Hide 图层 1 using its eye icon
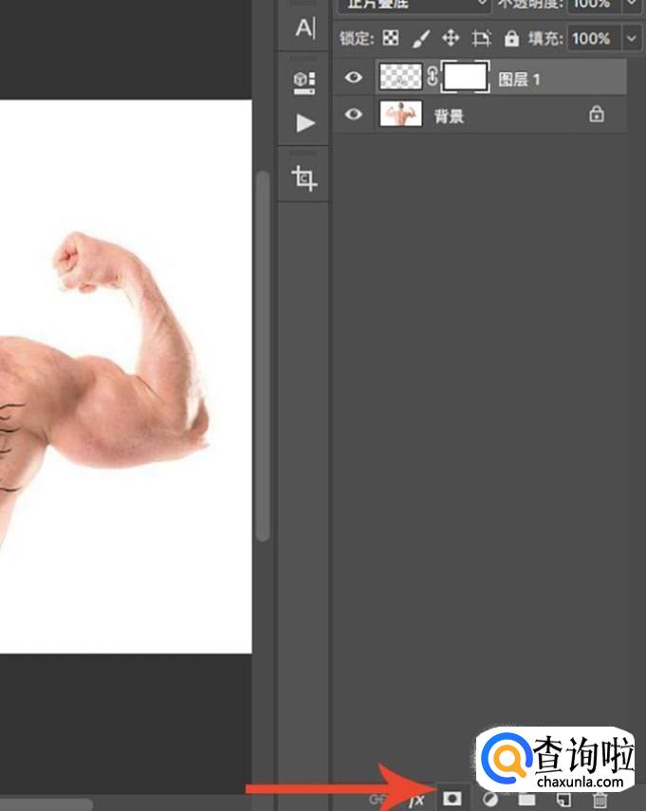 354,78
